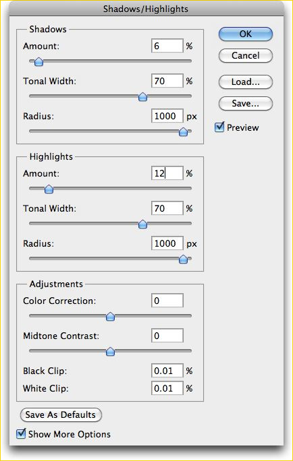Click the Shadows Radius slider handle

coord(183,131)
